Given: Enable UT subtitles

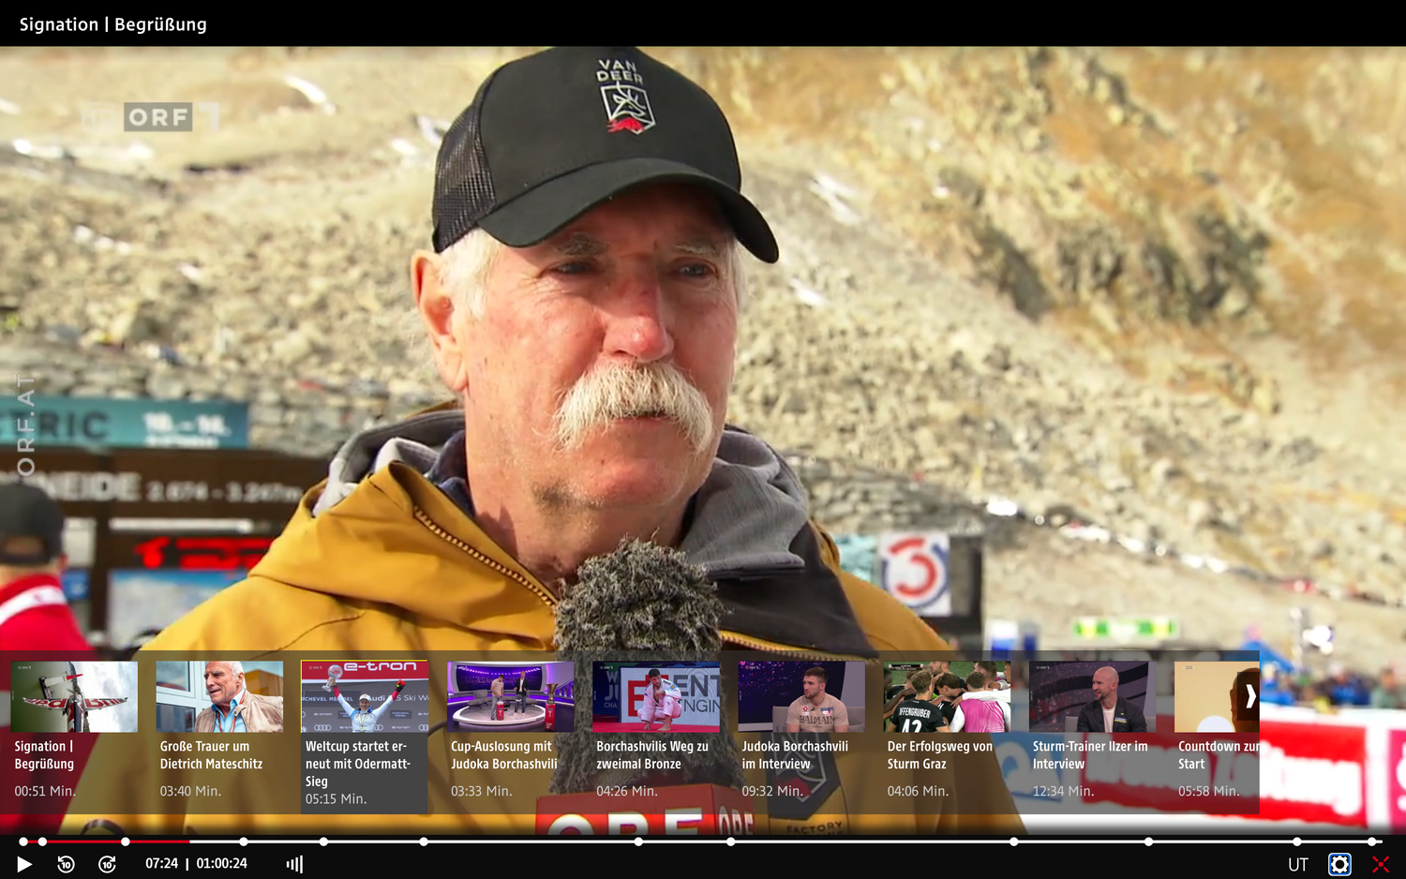Looking at the screenshot, I should [1298, 864].
